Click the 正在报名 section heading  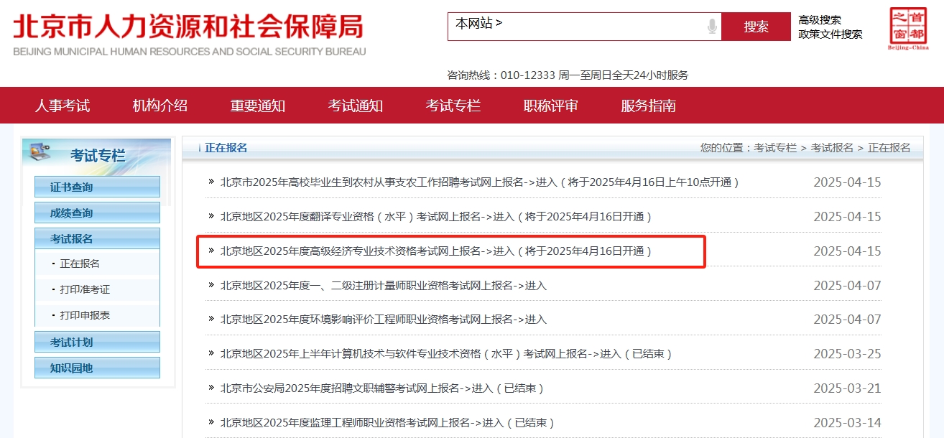[226, 147]
